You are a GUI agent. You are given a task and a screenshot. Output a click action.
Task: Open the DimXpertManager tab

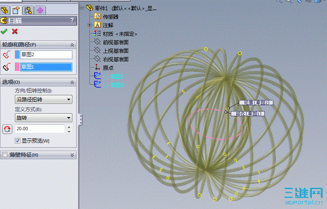[40, 10]
